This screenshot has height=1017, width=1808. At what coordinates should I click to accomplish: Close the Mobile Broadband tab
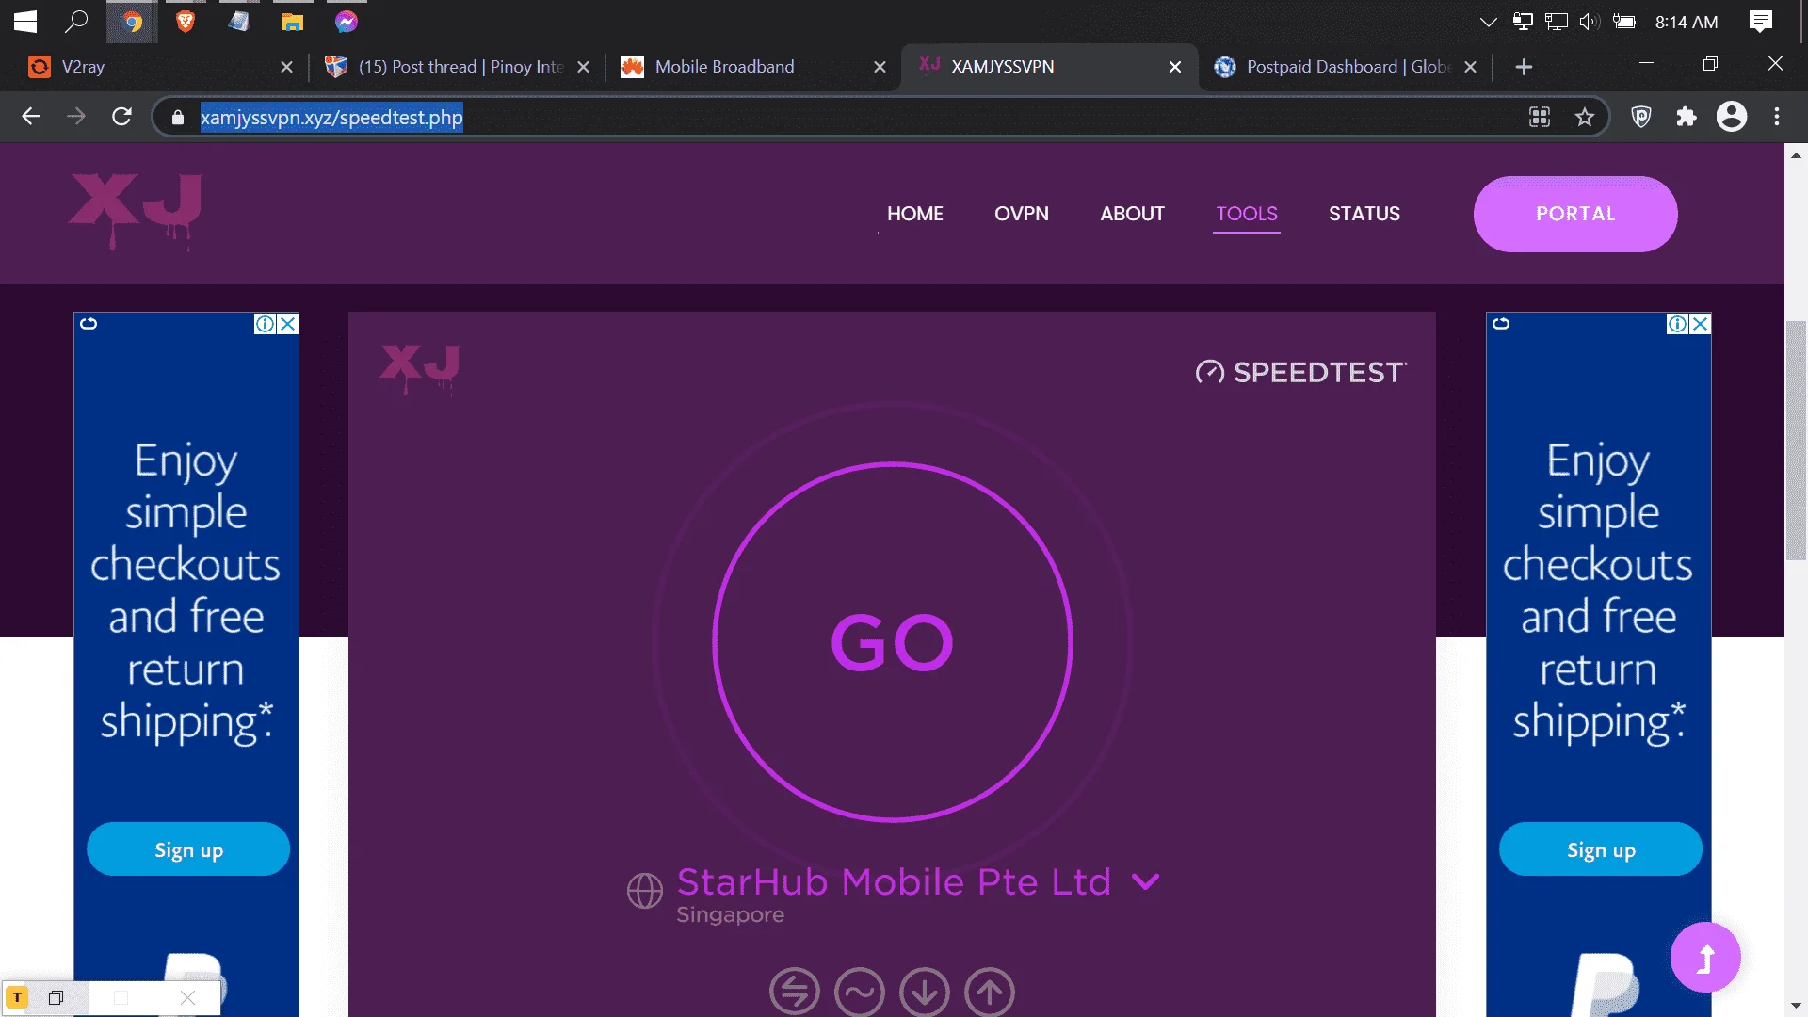pos(880,67)
